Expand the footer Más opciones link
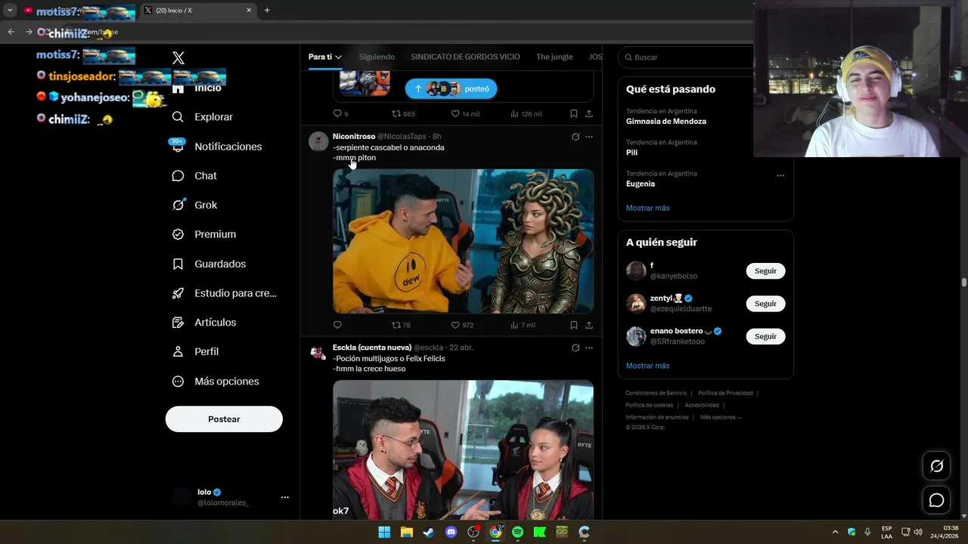 [721, 417]
